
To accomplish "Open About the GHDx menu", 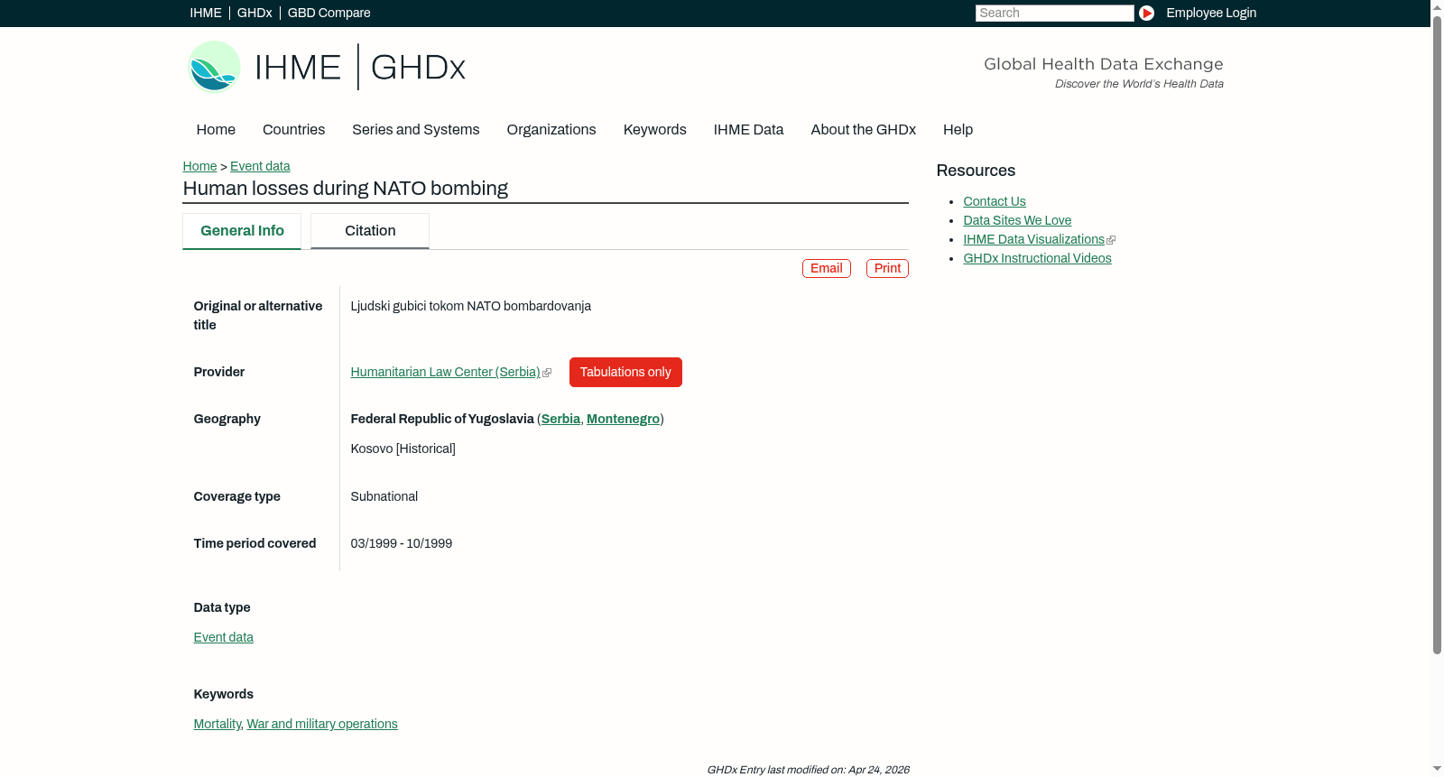I will tap(864, 130).
